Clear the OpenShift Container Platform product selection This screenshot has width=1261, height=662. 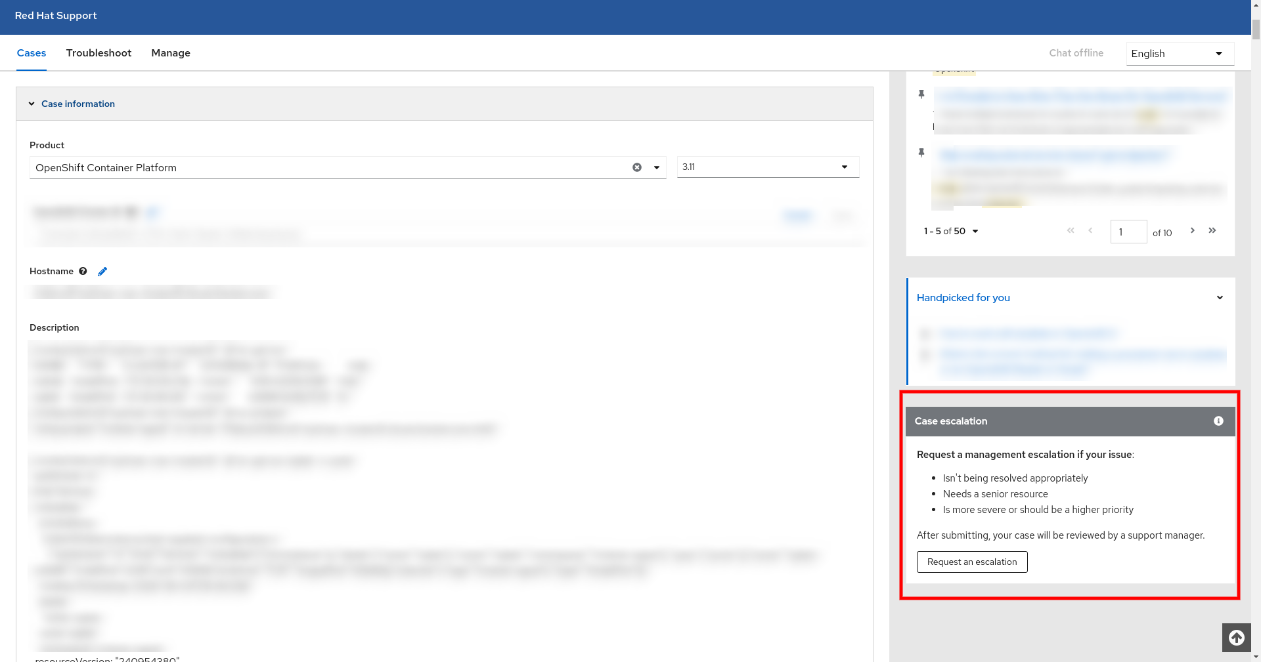tap(636, 167)
